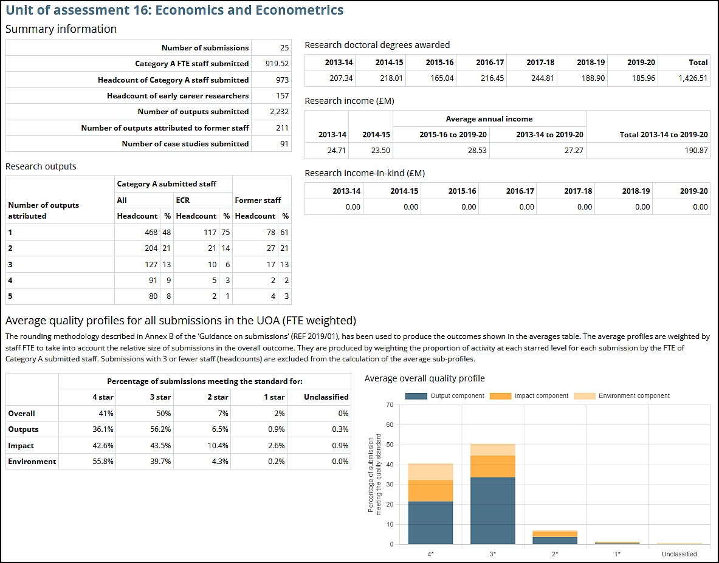Click the orange segment of the 2* bar
This screenshot has height=563, width=719.
(555, 534)
